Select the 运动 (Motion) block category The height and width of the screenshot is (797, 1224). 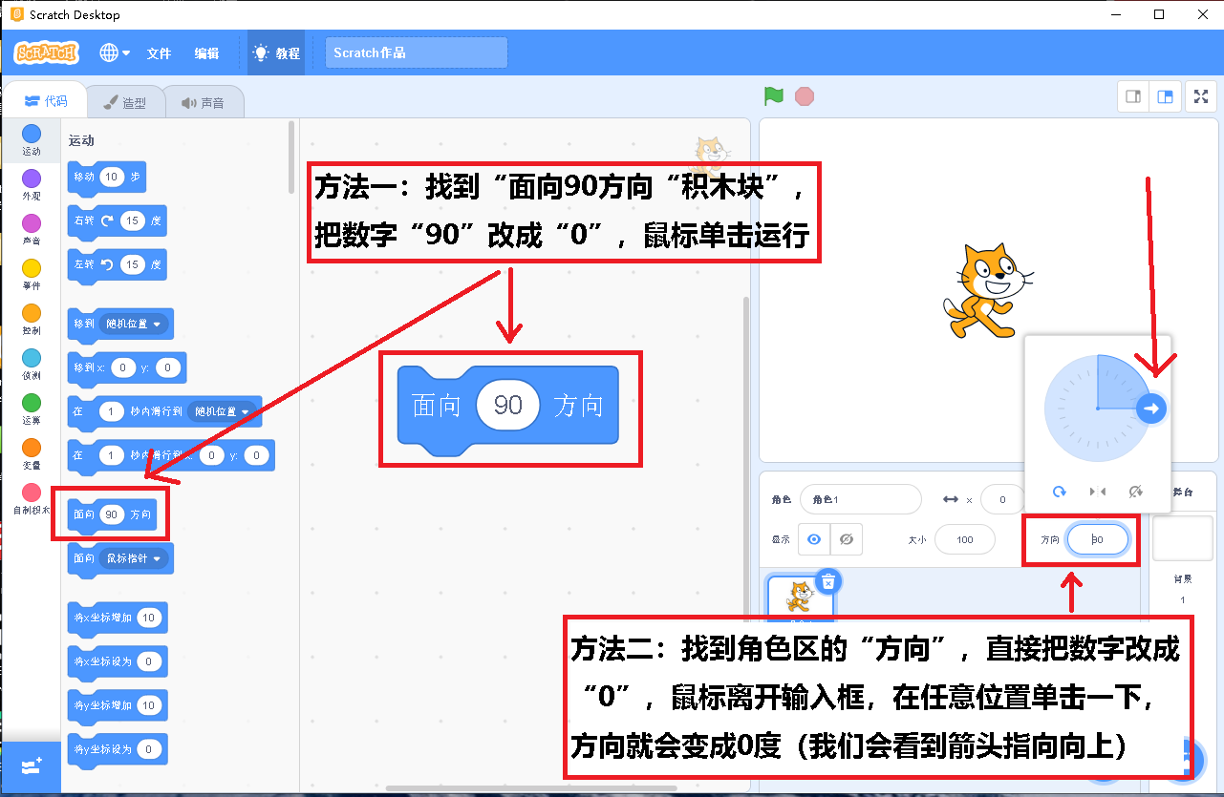(x=32, y=140)
